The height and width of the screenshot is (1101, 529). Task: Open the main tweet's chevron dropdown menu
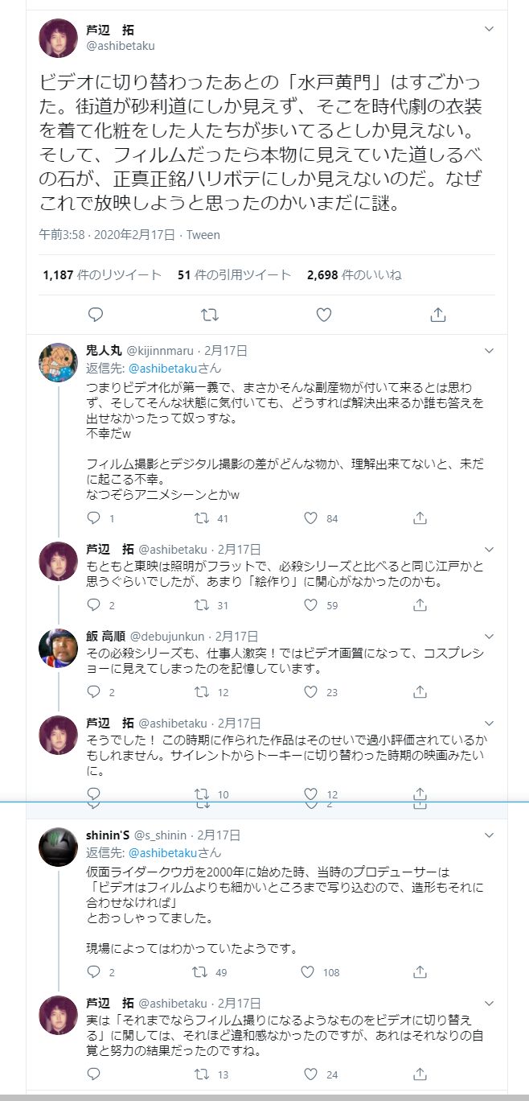pos(488,29)
